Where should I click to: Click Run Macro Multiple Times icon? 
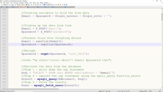64,5
